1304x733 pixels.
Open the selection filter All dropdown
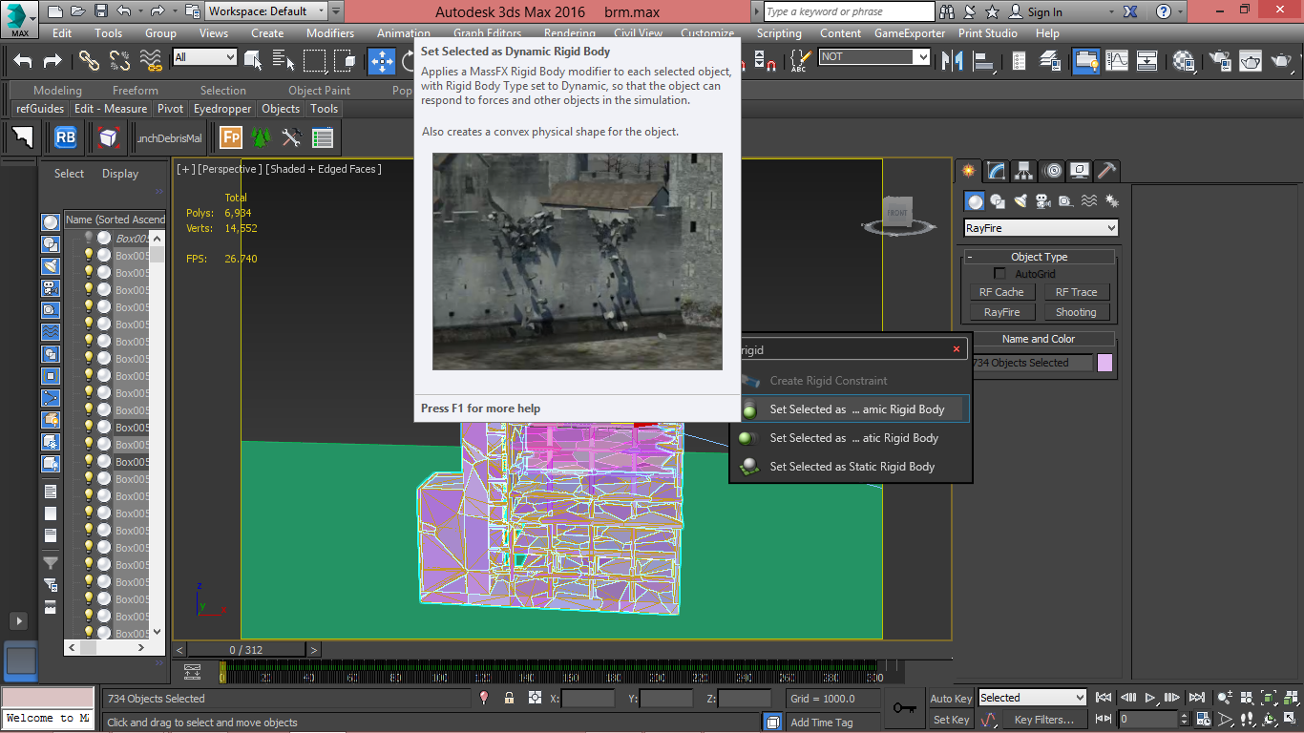(x=204, y=57)
